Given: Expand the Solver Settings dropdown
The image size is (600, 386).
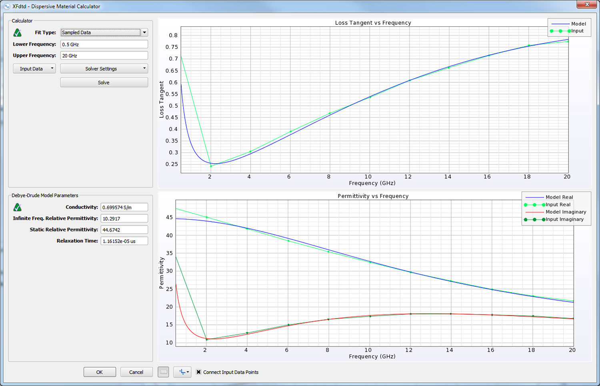Looking at the screenshot, I should (x=104, y=69).
